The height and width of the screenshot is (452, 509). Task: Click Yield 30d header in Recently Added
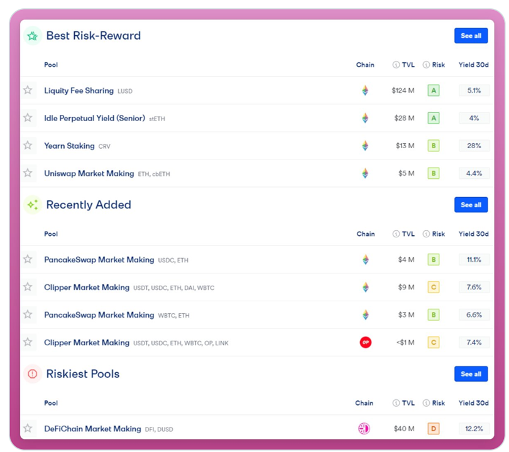(x=473, y=234)
